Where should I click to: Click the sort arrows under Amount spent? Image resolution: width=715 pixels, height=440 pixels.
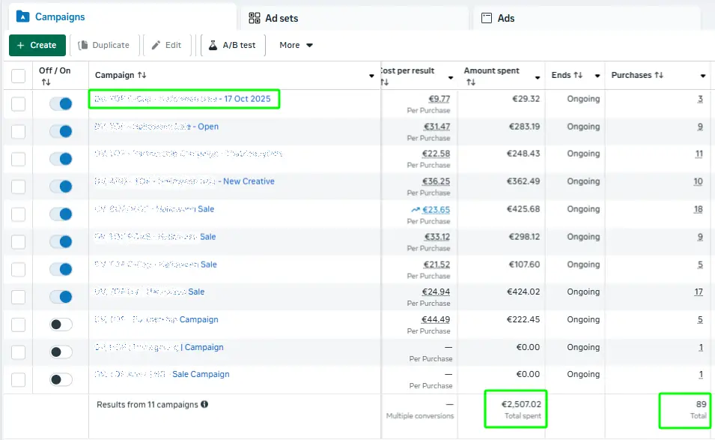[x=471, y=82]
